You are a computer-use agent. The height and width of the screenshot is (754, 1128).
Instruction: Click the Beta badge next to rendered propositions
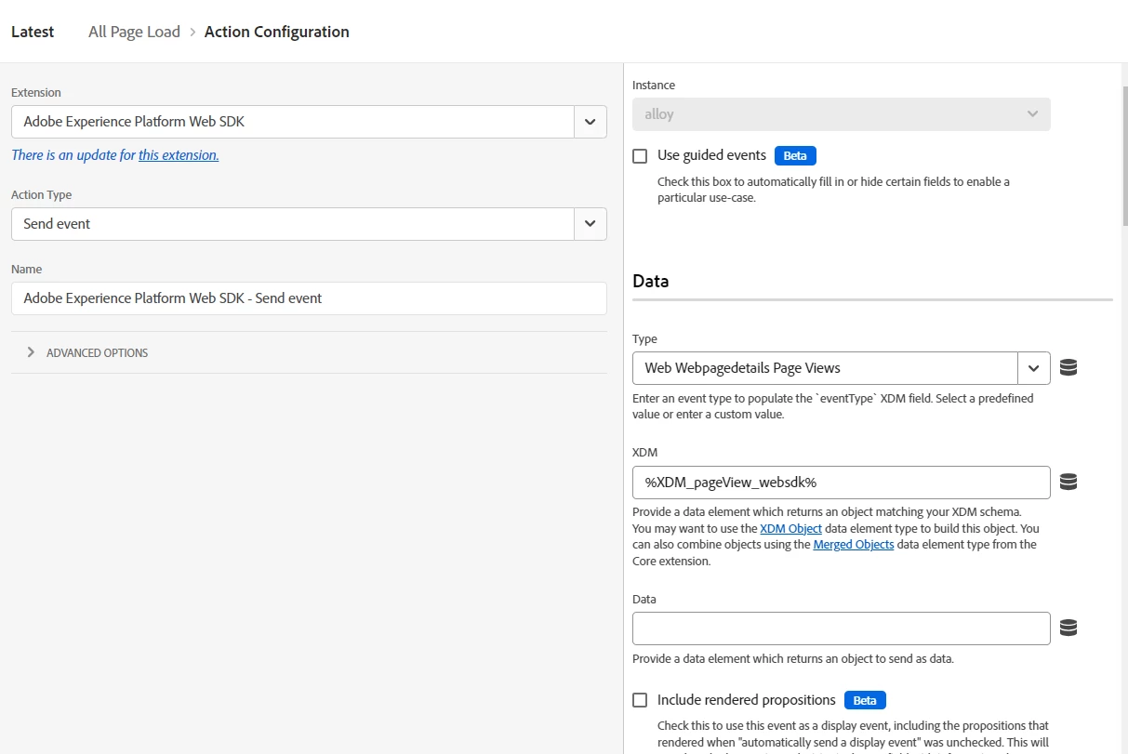pos(866,700)
